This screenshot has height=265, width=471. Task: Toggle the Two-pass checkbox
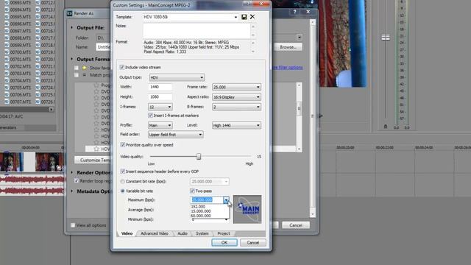click(x=192, y=191)
